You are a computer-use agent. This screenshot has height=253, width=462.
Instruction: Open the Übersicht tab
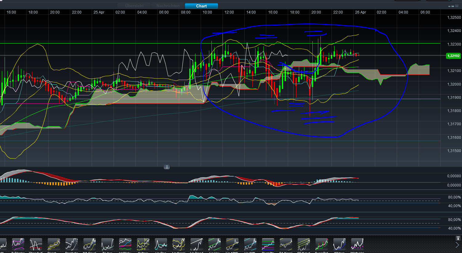(135, 6)
